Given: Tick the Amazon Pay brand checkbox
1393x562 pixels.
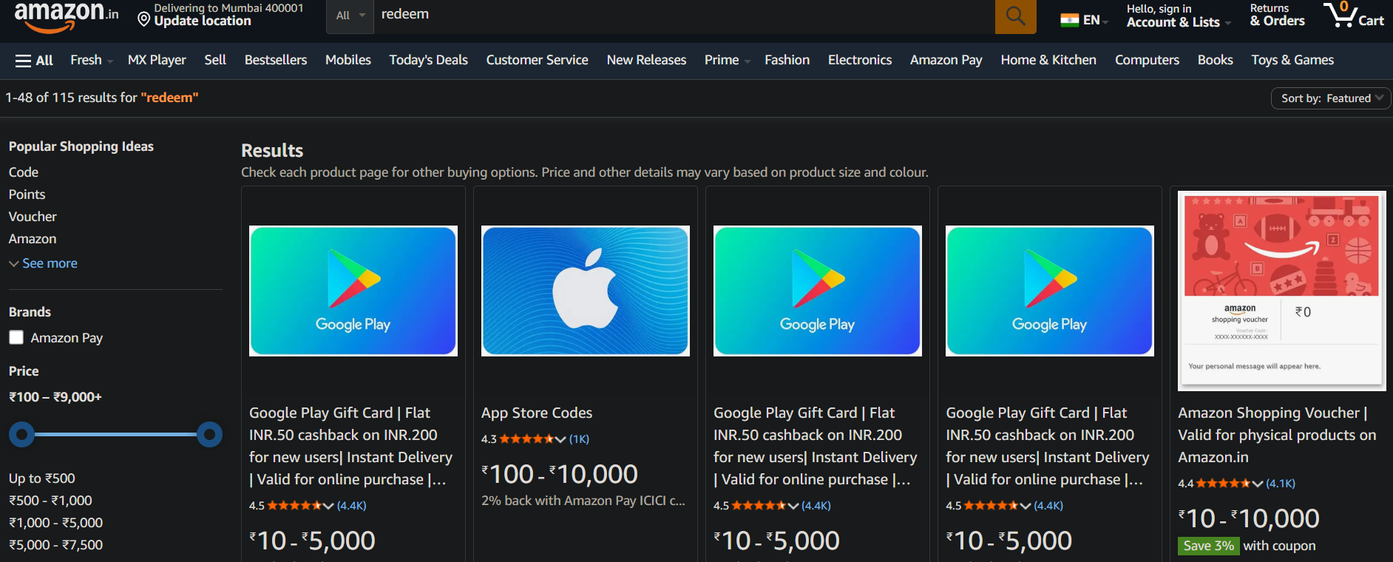Looking at the screenshot, I should (x=16, y=338).
